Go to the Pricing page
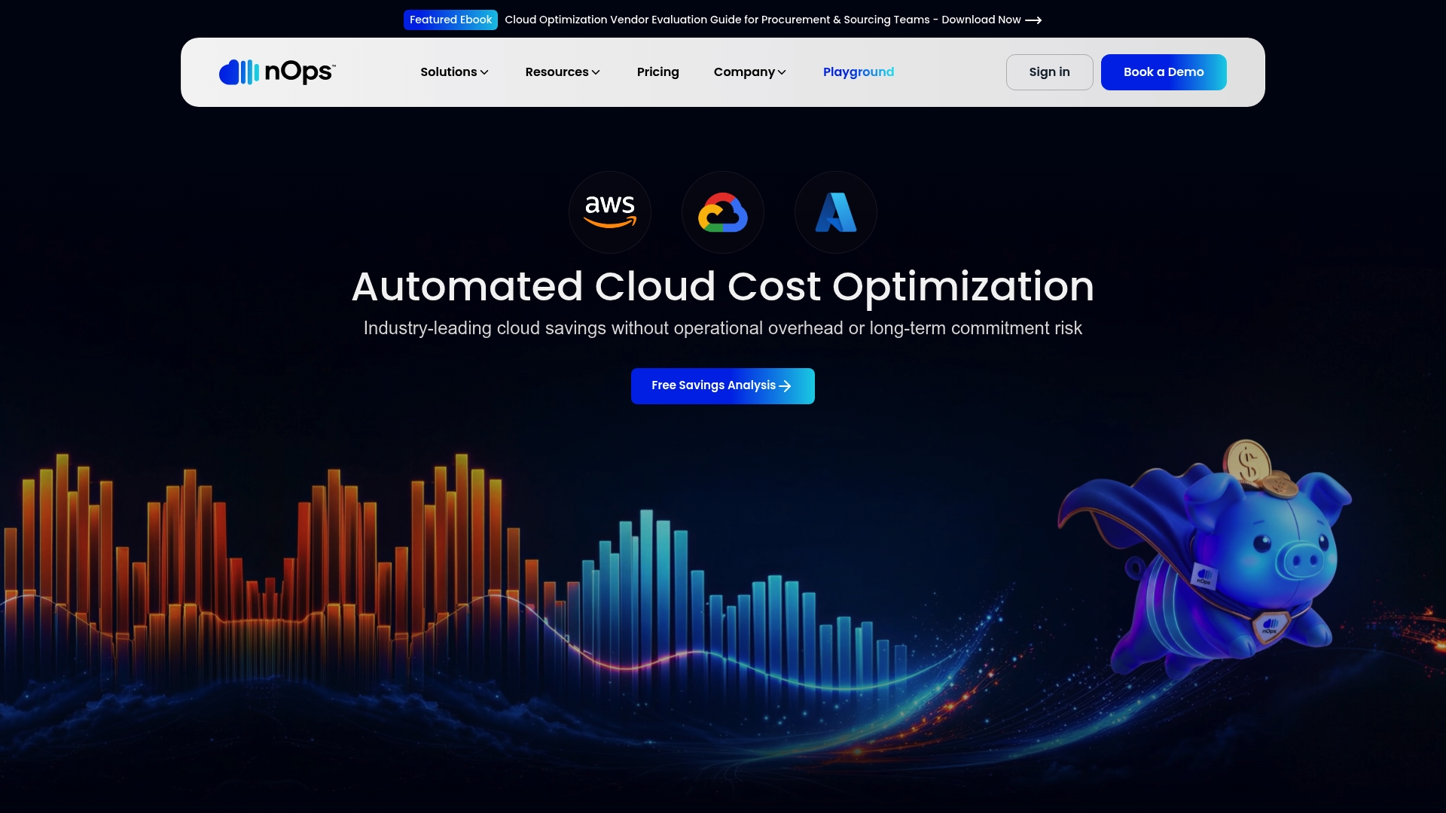The width and height of the screenshot is (1446, 813). tap(658, 72)
